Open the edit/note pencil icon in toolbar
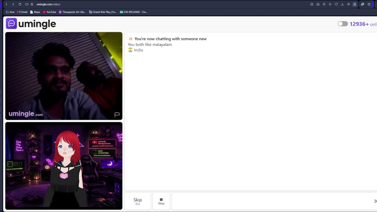Viewport: 377px width, 212px height. coord(312,4)
